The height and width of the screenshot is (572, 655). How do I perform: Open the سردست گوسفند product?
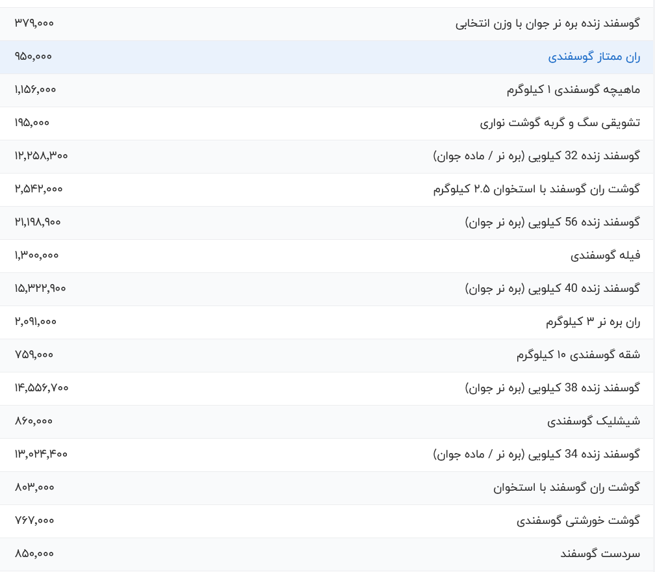pyautogui.click(x=600, y=554)
